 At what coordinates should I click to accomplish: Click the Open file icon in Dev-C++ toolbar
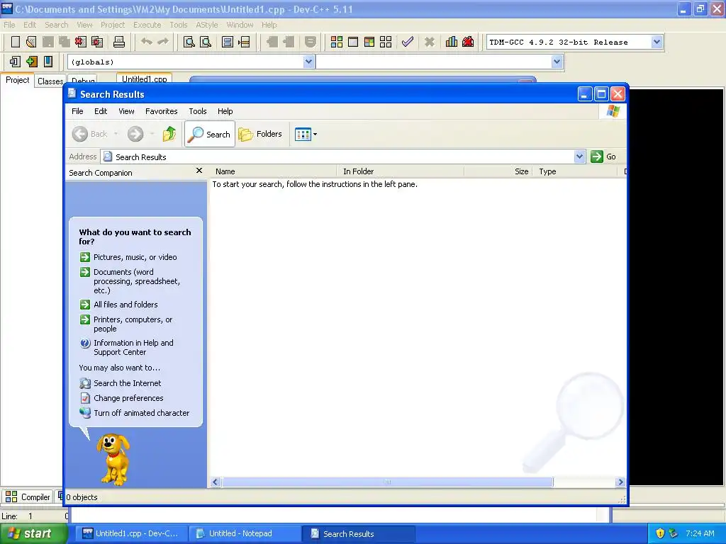(31, 42)
